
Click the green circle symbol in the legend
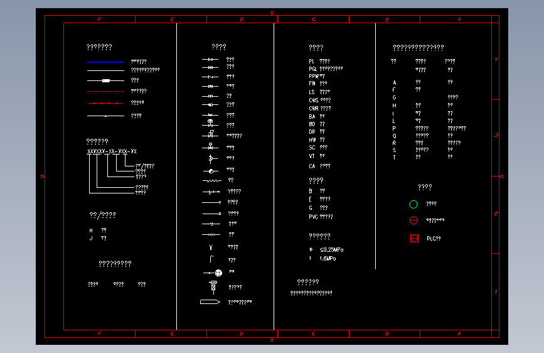[x=413, y=204]
